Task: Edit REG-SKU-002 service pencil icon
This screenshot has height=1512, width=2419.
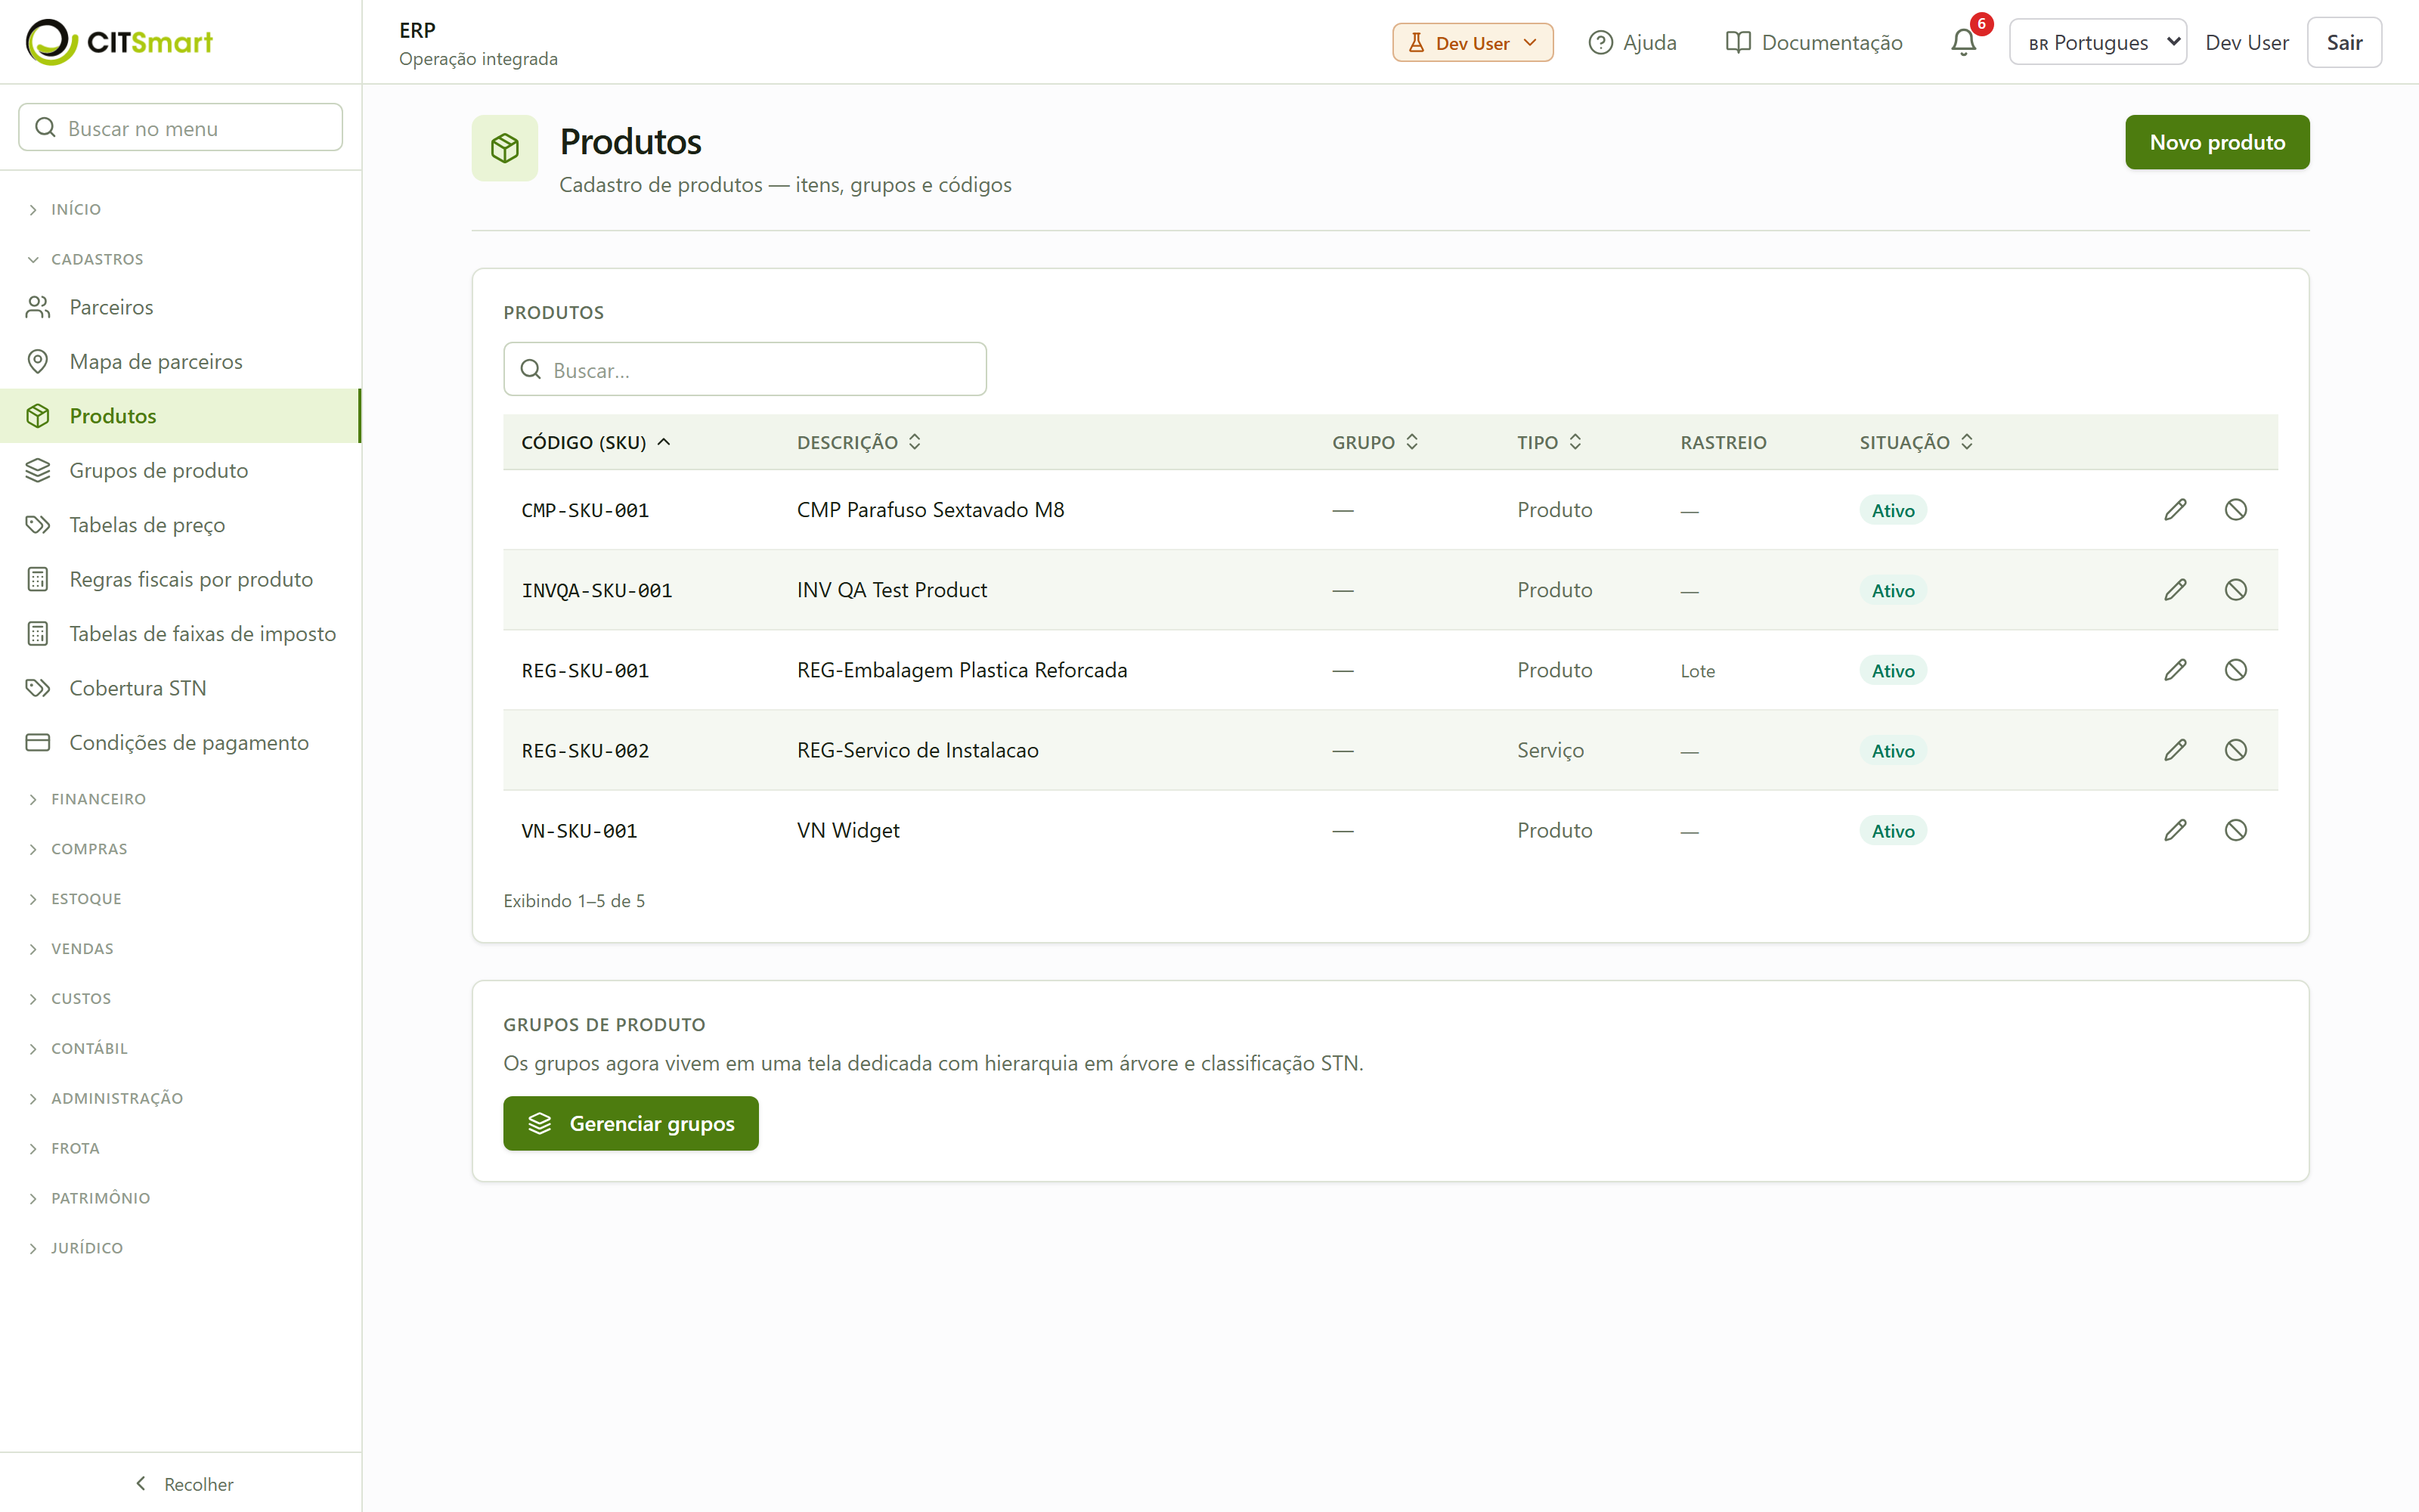Action: 2175,750
